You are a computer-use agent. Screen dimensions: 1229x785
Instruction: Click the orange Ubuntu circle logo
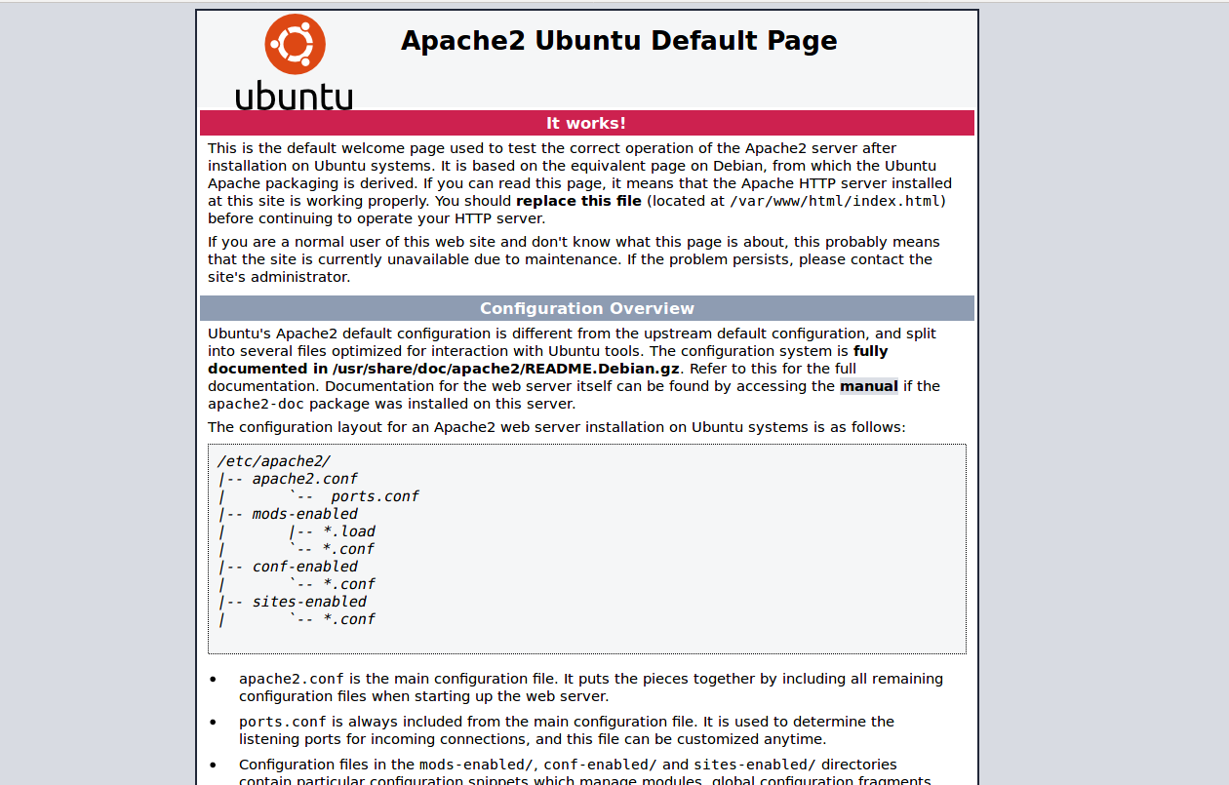[x=295, y=44]
